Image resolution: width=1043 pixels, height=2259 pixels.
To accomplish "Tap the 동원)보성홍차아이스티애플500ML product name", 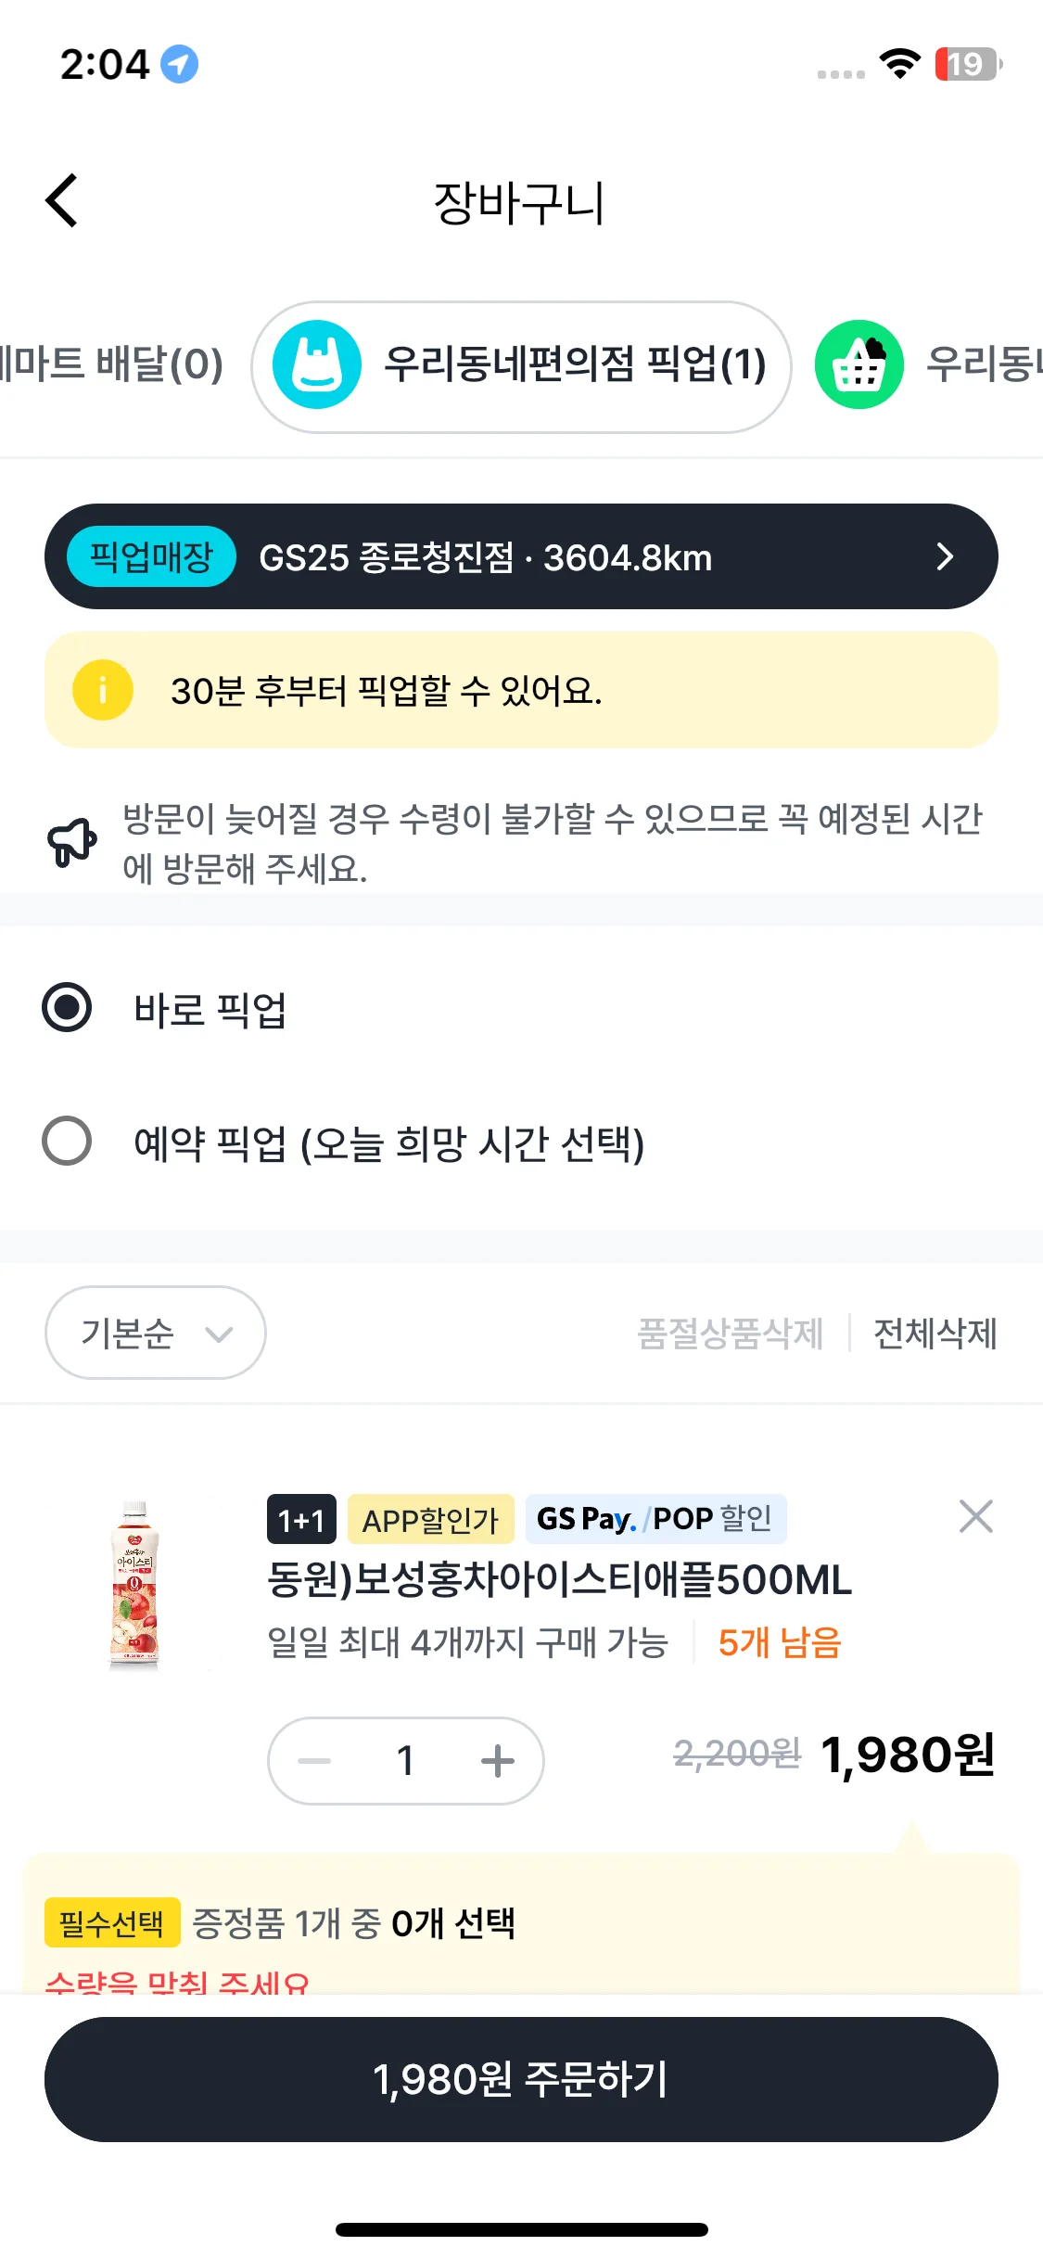I will click(x=559, y=1579).
